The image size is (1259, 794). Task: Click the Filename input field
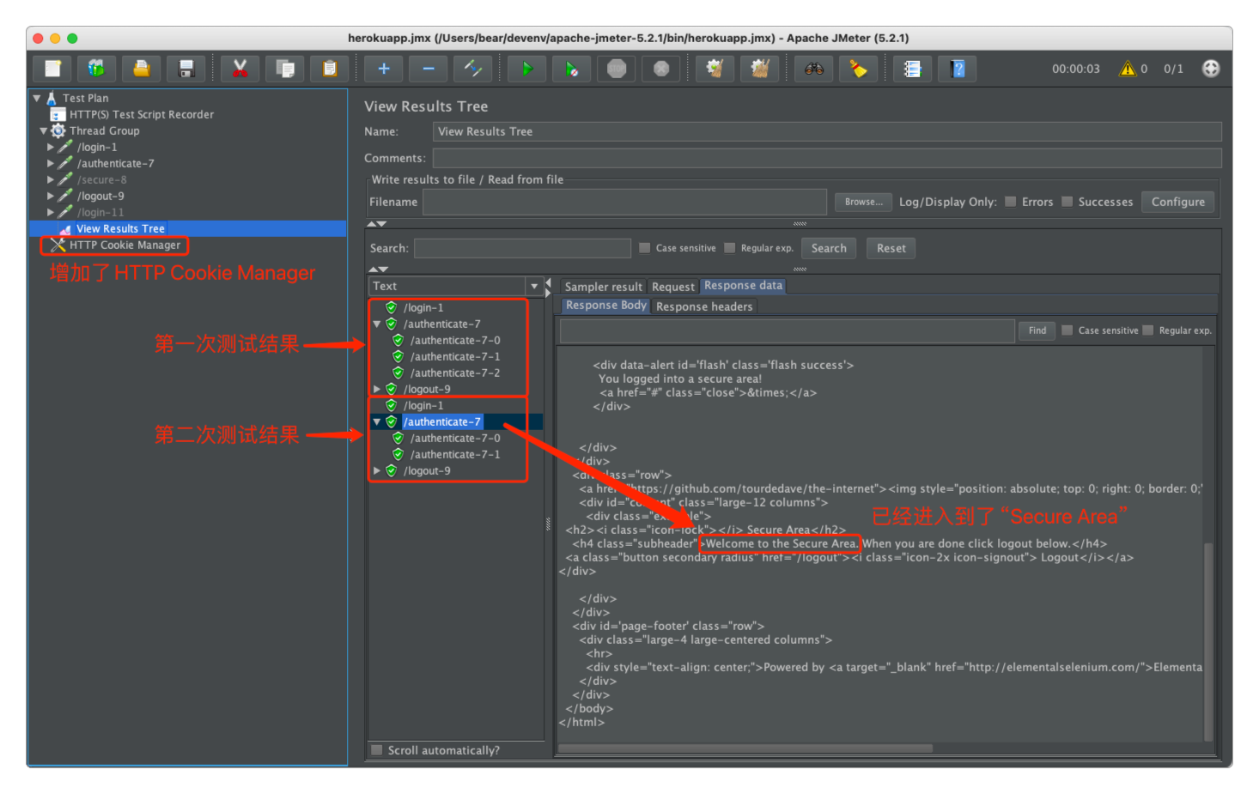coord(624,202)
